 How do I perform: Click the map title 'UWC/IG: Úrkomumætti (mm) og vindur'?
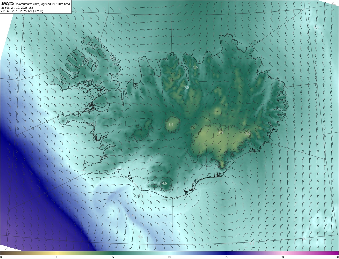(28, 3)
